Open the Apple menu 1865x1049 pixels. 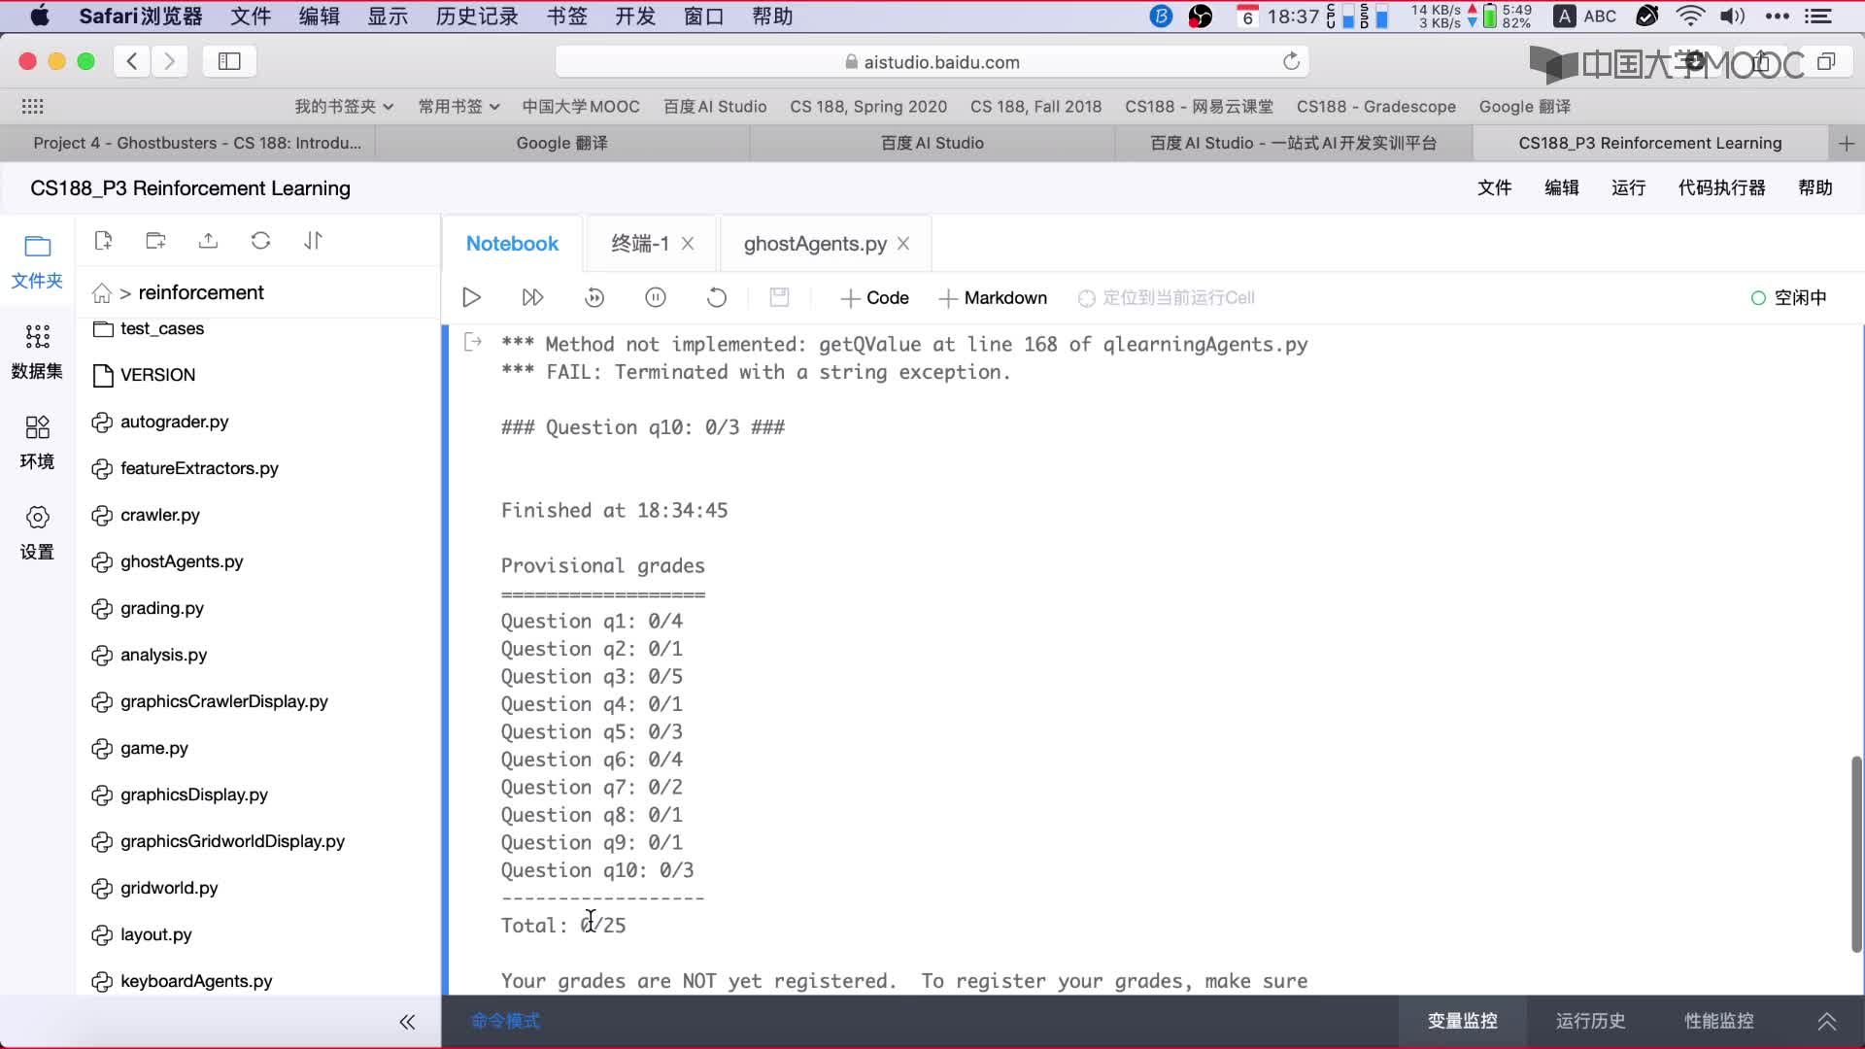tap(40, 16)
